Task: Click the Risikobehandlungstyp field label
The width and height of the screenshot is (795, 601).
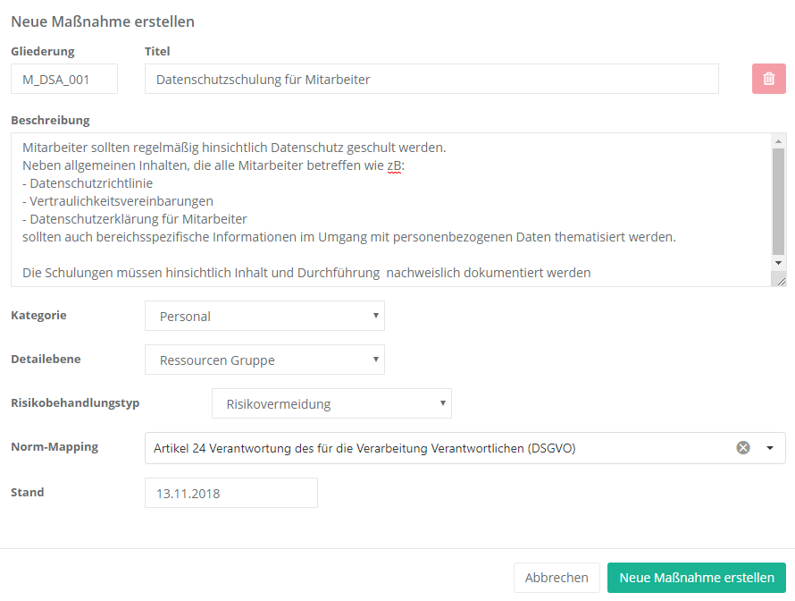Action: click(75, 402)
